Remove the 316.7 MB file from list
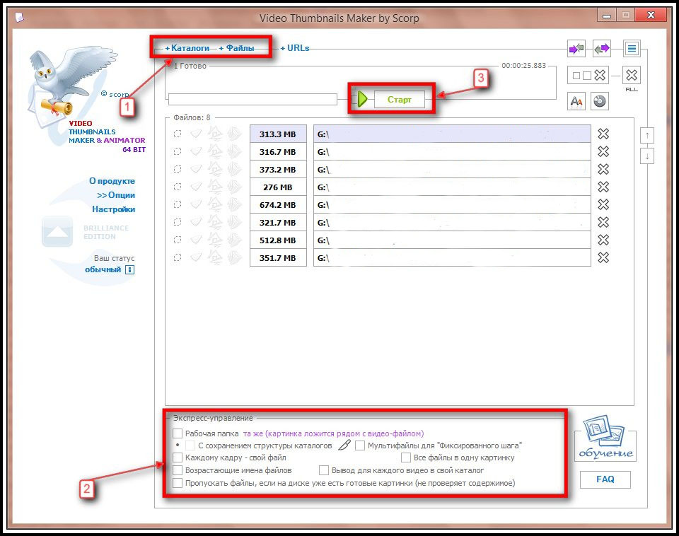This screenshot has height=536, width=679. coord(603,151)
